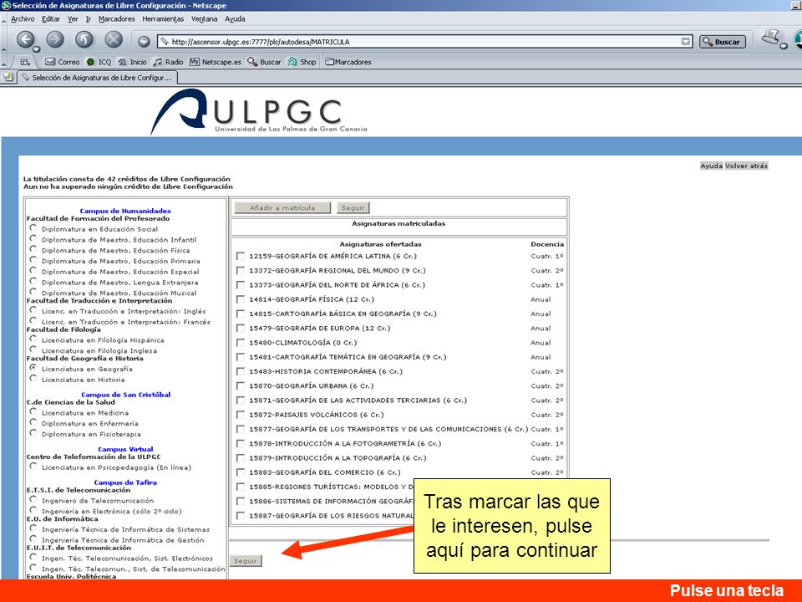
Task: Check 15479-Geografía de Europa subject
Action: pos(241,328)
